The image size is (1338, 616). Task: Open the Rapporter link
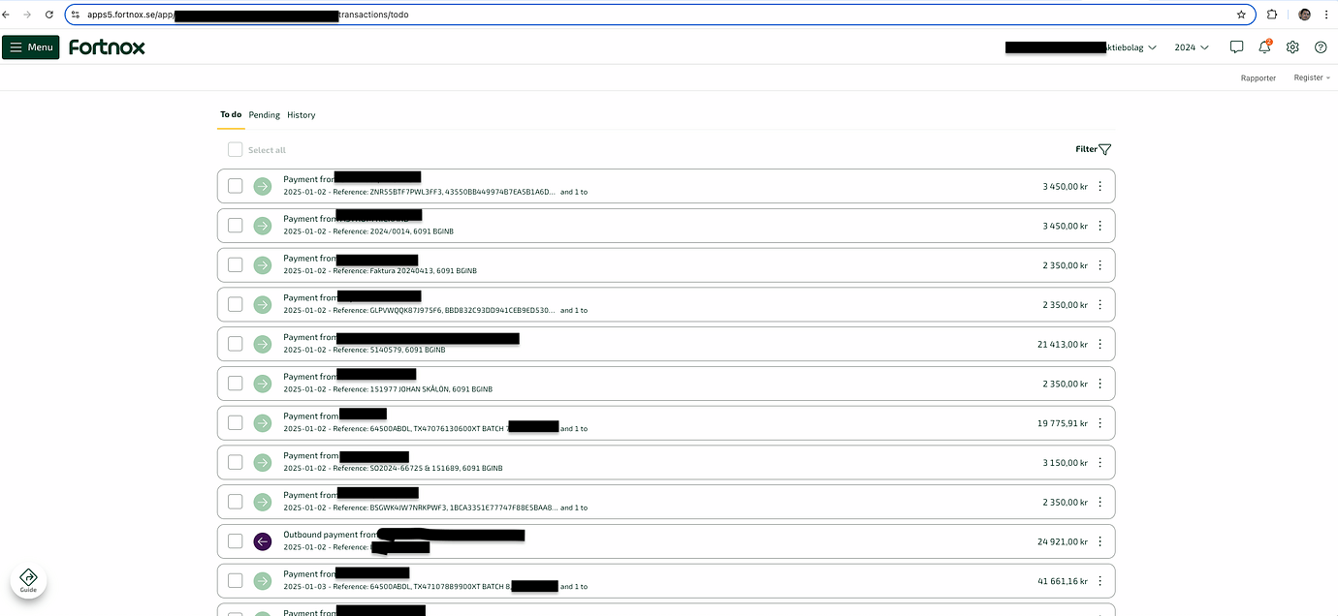(x=1258, y=77)
